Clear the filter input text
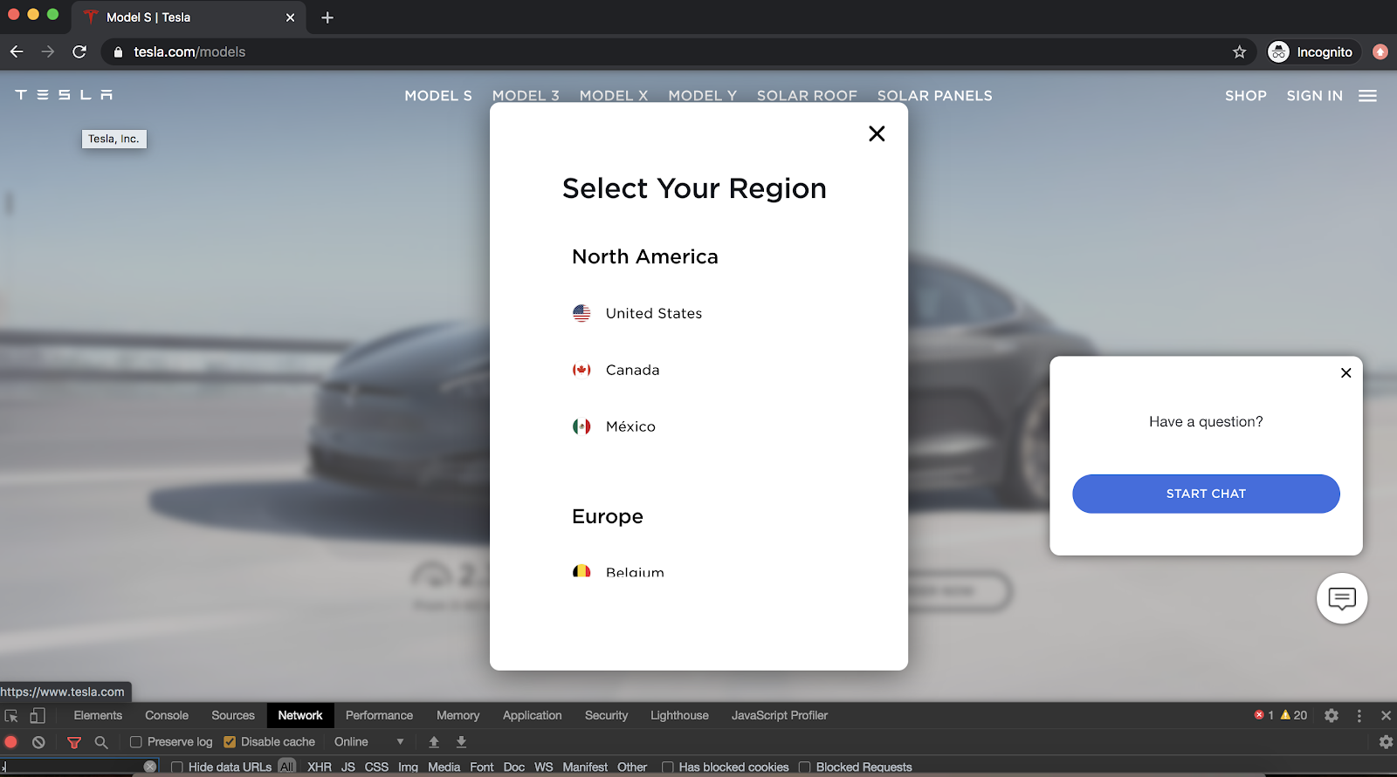 click(150, 767)
